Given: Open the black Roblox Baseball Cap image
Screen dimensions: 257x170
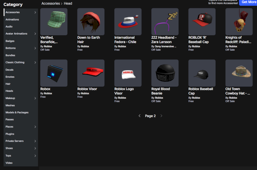Looking at the screenshot, I should 202,73.
